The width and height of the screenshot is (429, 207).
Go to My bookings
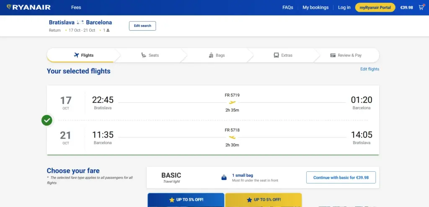315,8
